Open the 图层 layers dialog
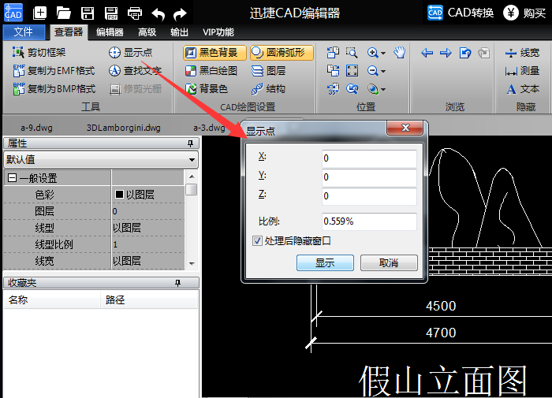 [x=269, y=71]
